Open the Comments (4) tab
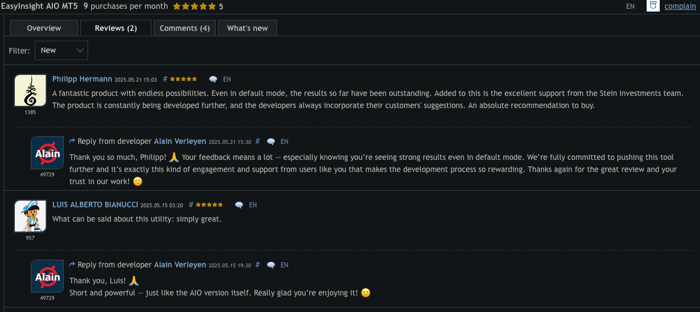Viewport: 700px width, 312px height. coord(185,28)
